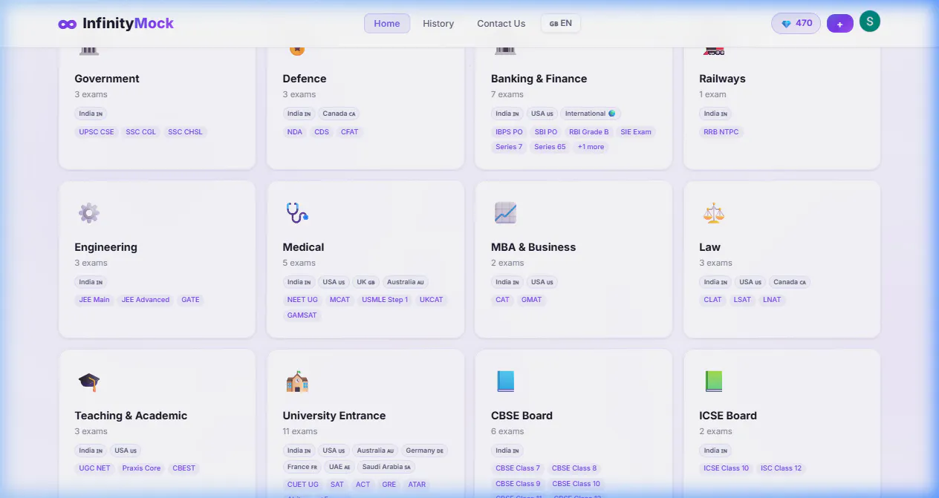Click the University Entrance school building icon
The image size is (939, 498).
tap(297, 381)
